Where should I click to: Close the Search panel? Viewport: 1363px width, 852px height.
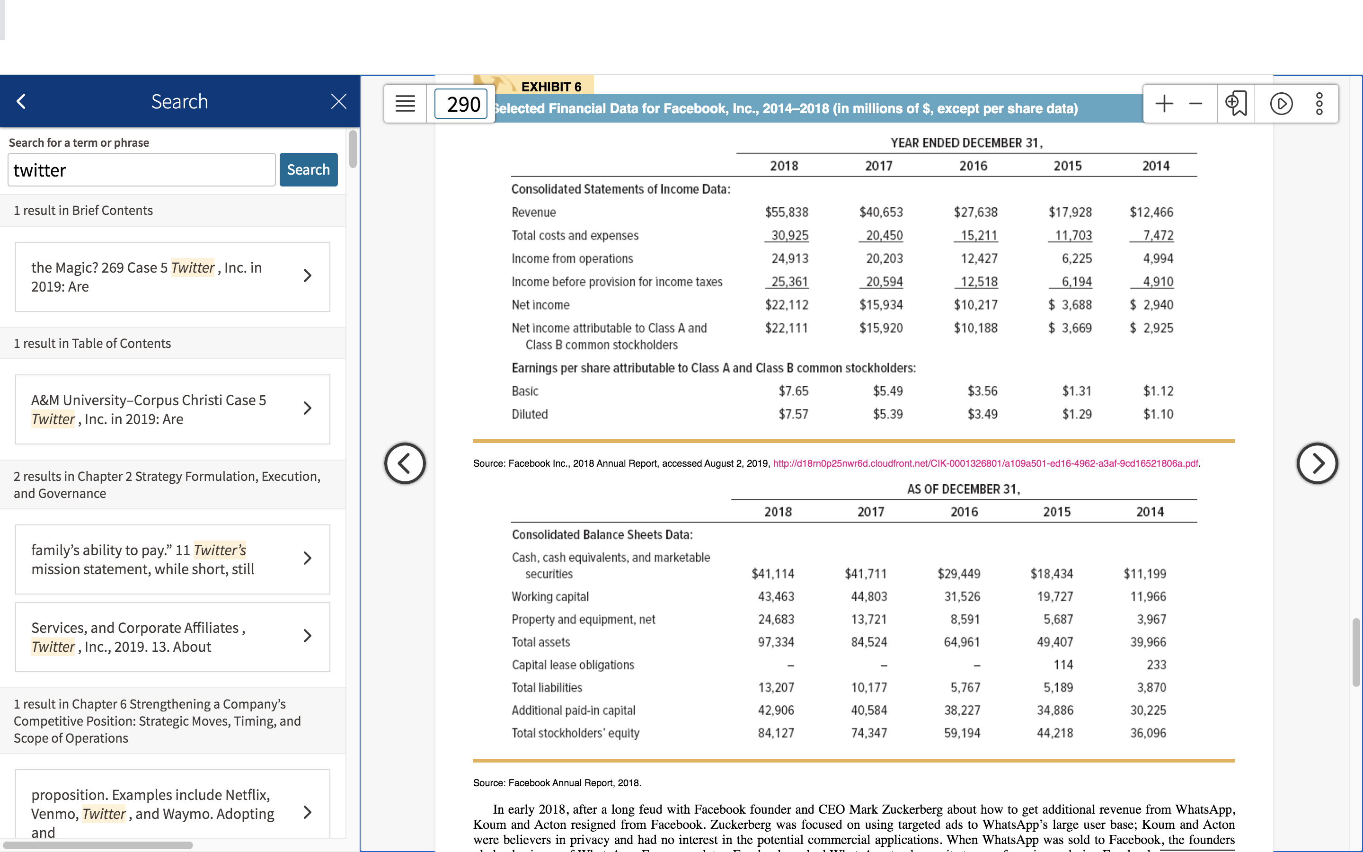[x=338, y=101]
